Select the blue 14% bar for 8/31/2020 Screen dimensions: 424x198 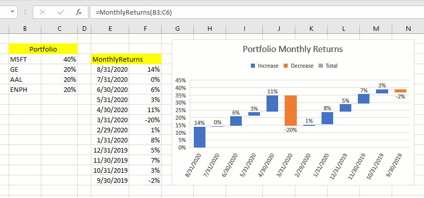click(199, 137)
